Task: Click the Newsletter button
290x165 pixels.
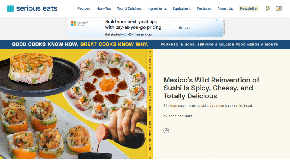Action: pos(249,9)
